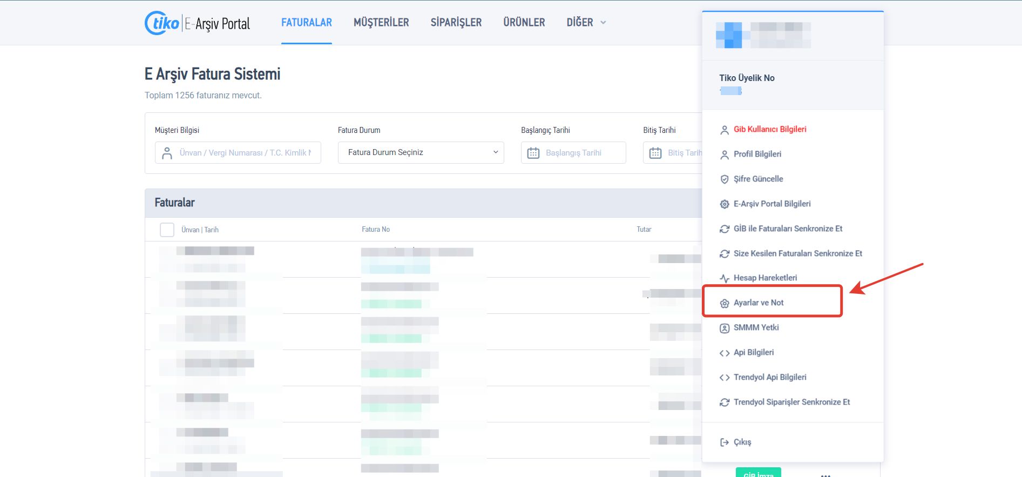Viewport: 1022px width, 477px height.
Task: Click the Fatura No column header
Action: point(376,230)
